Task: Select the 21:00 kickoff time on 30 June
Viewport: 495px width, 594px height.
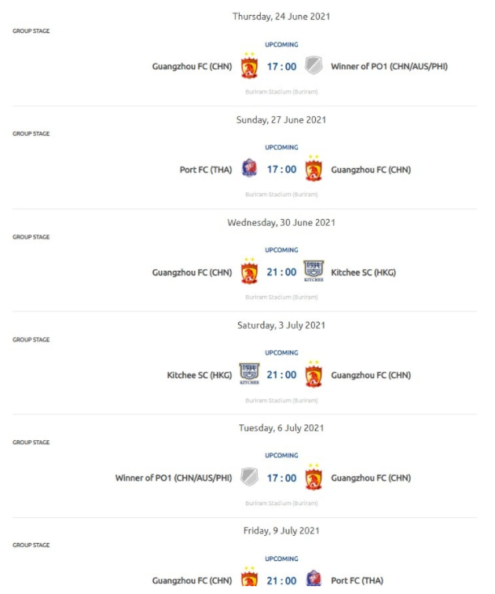Action: click(x=281, y=272)
